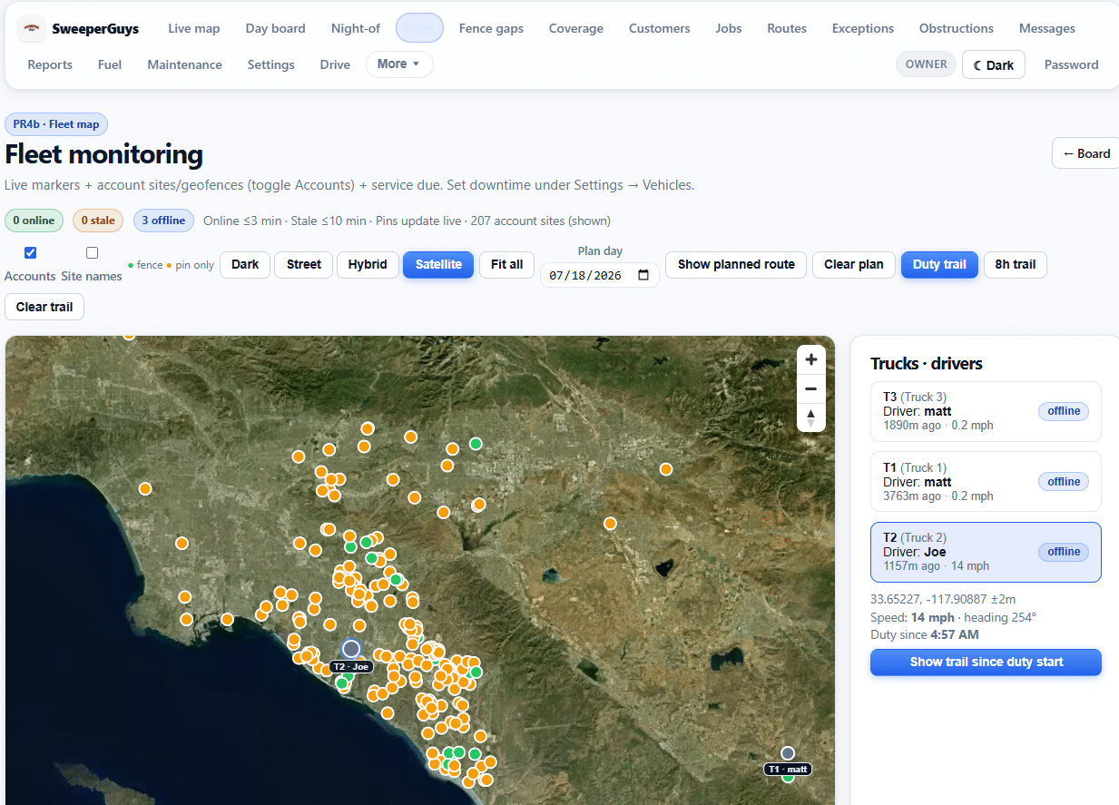The image size is (1119, 805).
Task: Open Obstructions page
Action: pyautogui.click(x=957, y=28)
